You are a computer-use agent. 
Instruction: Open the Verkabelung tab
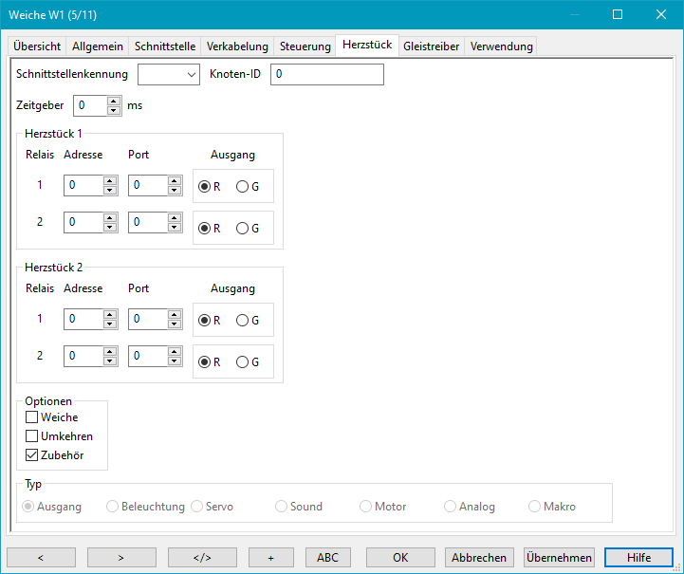pos(237,46)
